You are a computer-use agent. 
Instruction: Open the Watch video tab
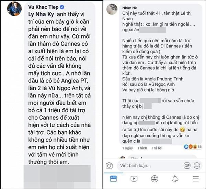(x=134, y=178)
